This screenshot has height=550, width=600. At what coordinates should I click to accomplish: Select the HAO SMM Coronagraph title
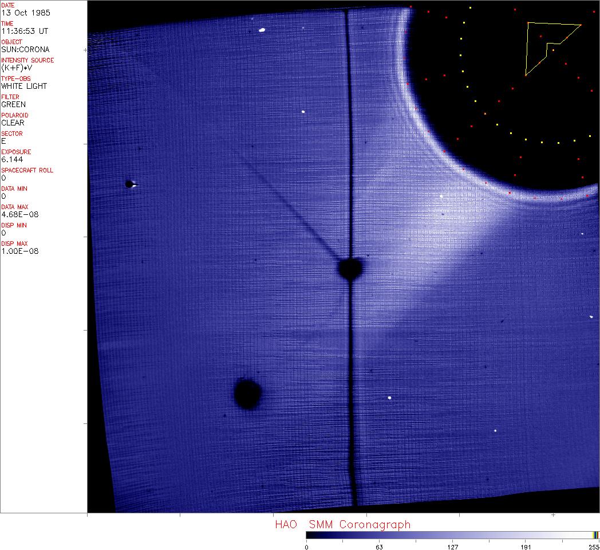[x=342, y=524]
